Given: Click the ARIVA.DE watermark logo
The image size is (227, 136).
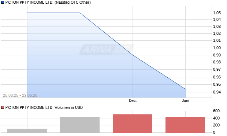Looking at the screenshot, I should [x=107, y=49].
